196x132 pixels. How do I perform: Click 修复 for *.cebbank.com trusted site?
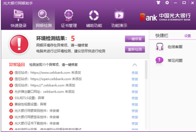tap(135, 86)
